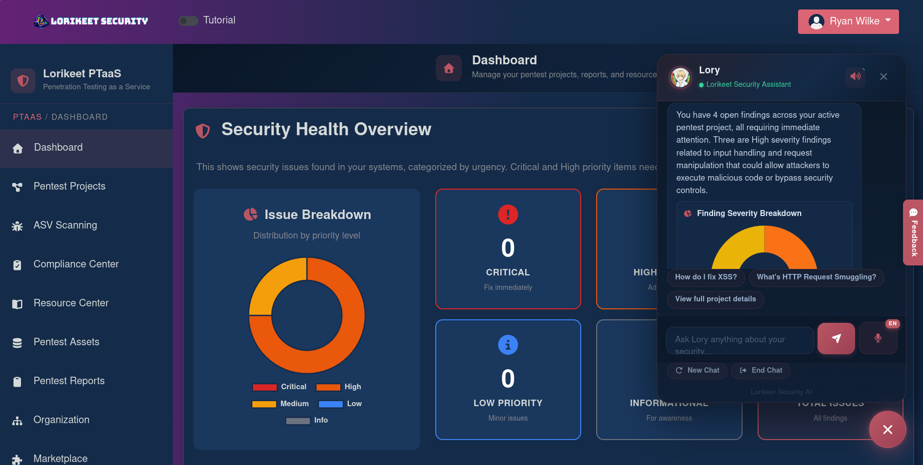Mute Lory's voice with the speaker icon
Image resolution: width=923 pixels, height=465 pixels.
(x=855, y=76)
